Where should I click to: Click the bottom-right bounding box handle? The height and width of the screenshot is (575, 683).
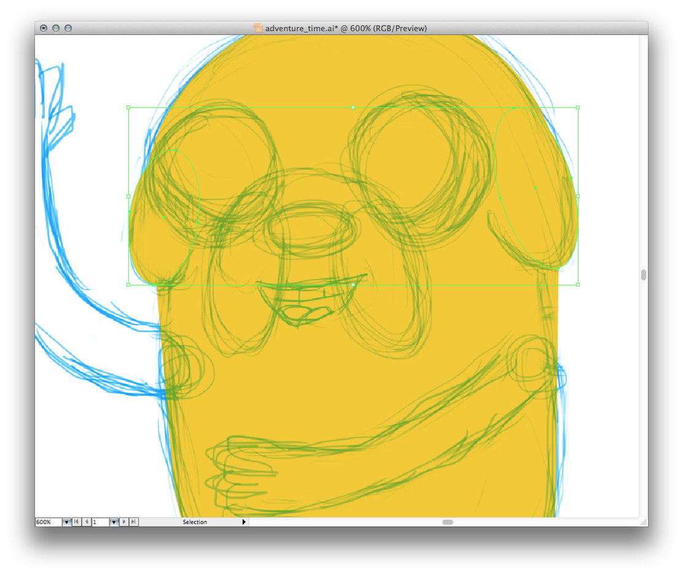coord(578,285)
